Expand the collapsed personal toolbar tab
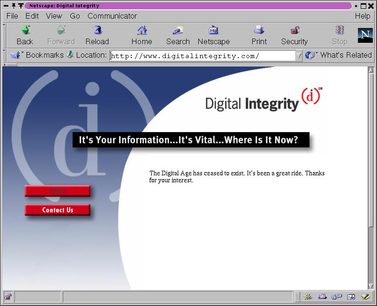The height and width of the screenshot is (306, 377). coord(10,65)
